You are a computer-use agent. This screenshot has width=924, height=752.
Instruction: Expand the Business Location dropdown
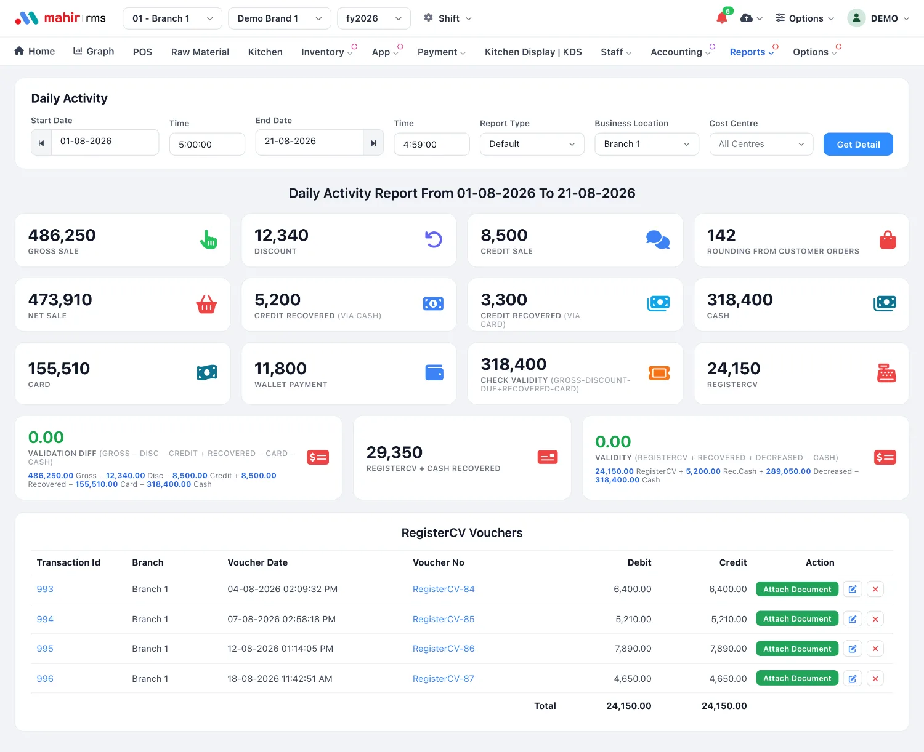click(647, 144)
